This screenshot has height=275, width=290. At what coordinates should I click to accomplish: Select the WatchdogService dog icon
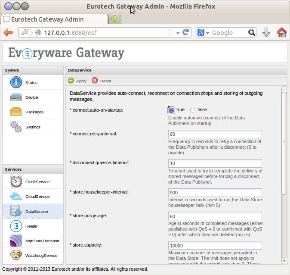(x=16, y=255)
